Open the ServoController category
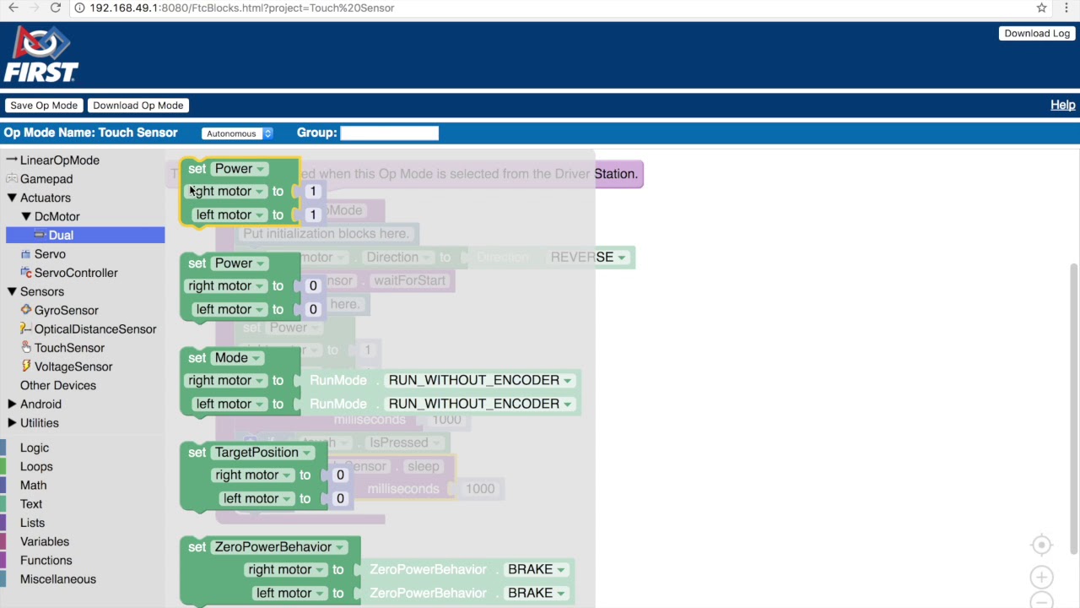Viewport: 1080px width, 608px height. tap(76, 273)
